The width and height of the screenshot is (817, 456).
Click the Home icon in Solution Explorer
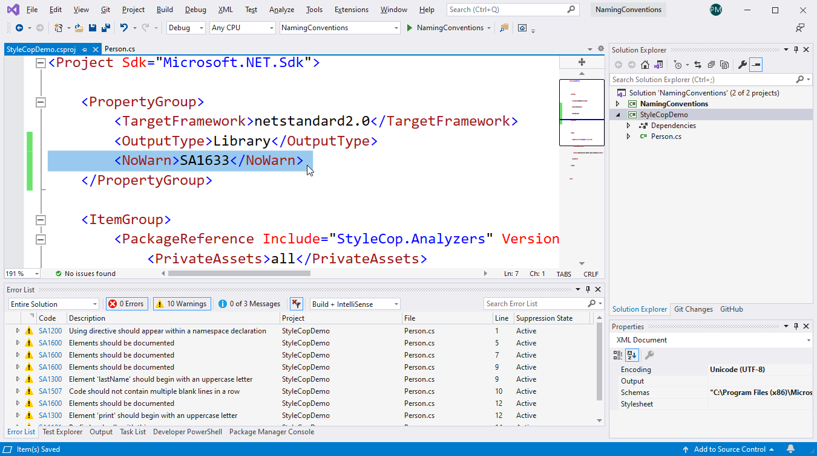[645, 65]
